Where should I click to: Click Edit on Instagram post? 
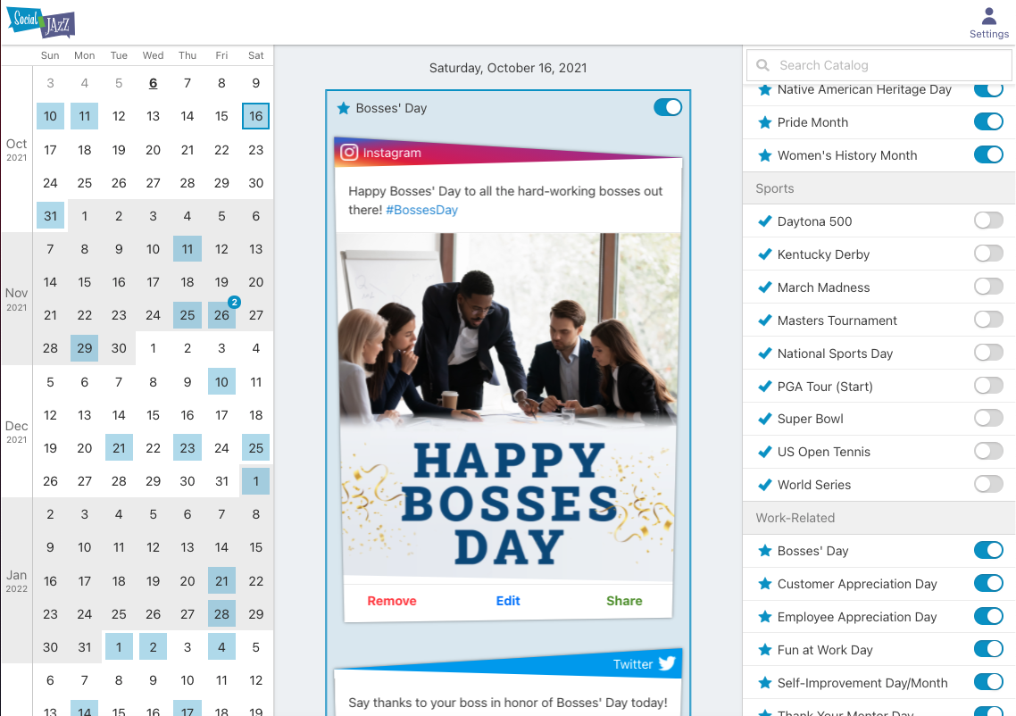point(508,602)
